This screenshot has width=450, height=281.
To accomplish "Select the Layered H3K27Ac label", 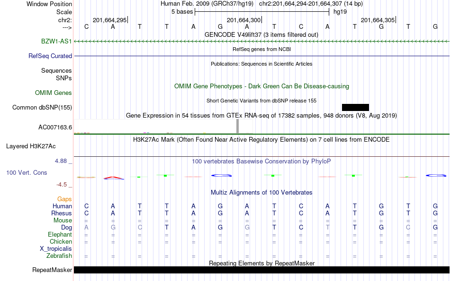I will (31, 146).
